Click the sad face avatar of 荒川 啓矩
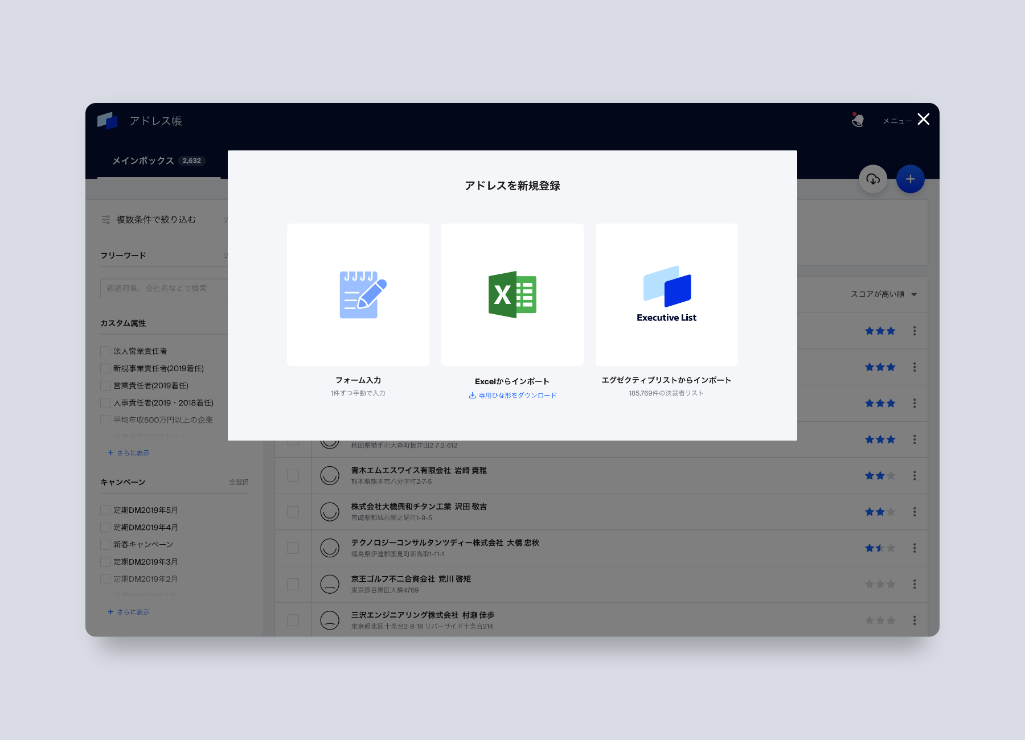Screen dimensions: 1025x740 (330, 584)
